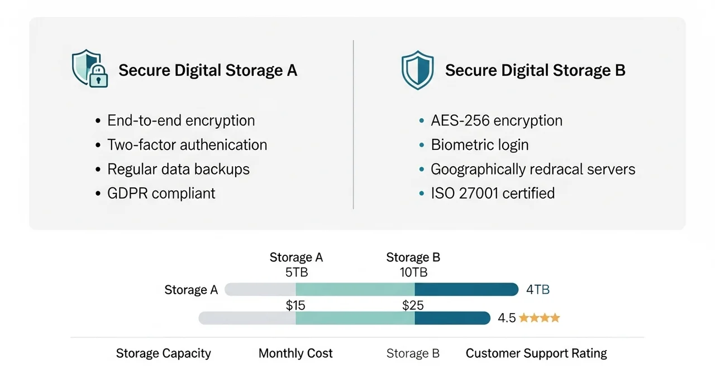Click the End-to-end encryption feature
This screenshot has width=715, height=389.
pyautogui.click(x=181, y=120)
